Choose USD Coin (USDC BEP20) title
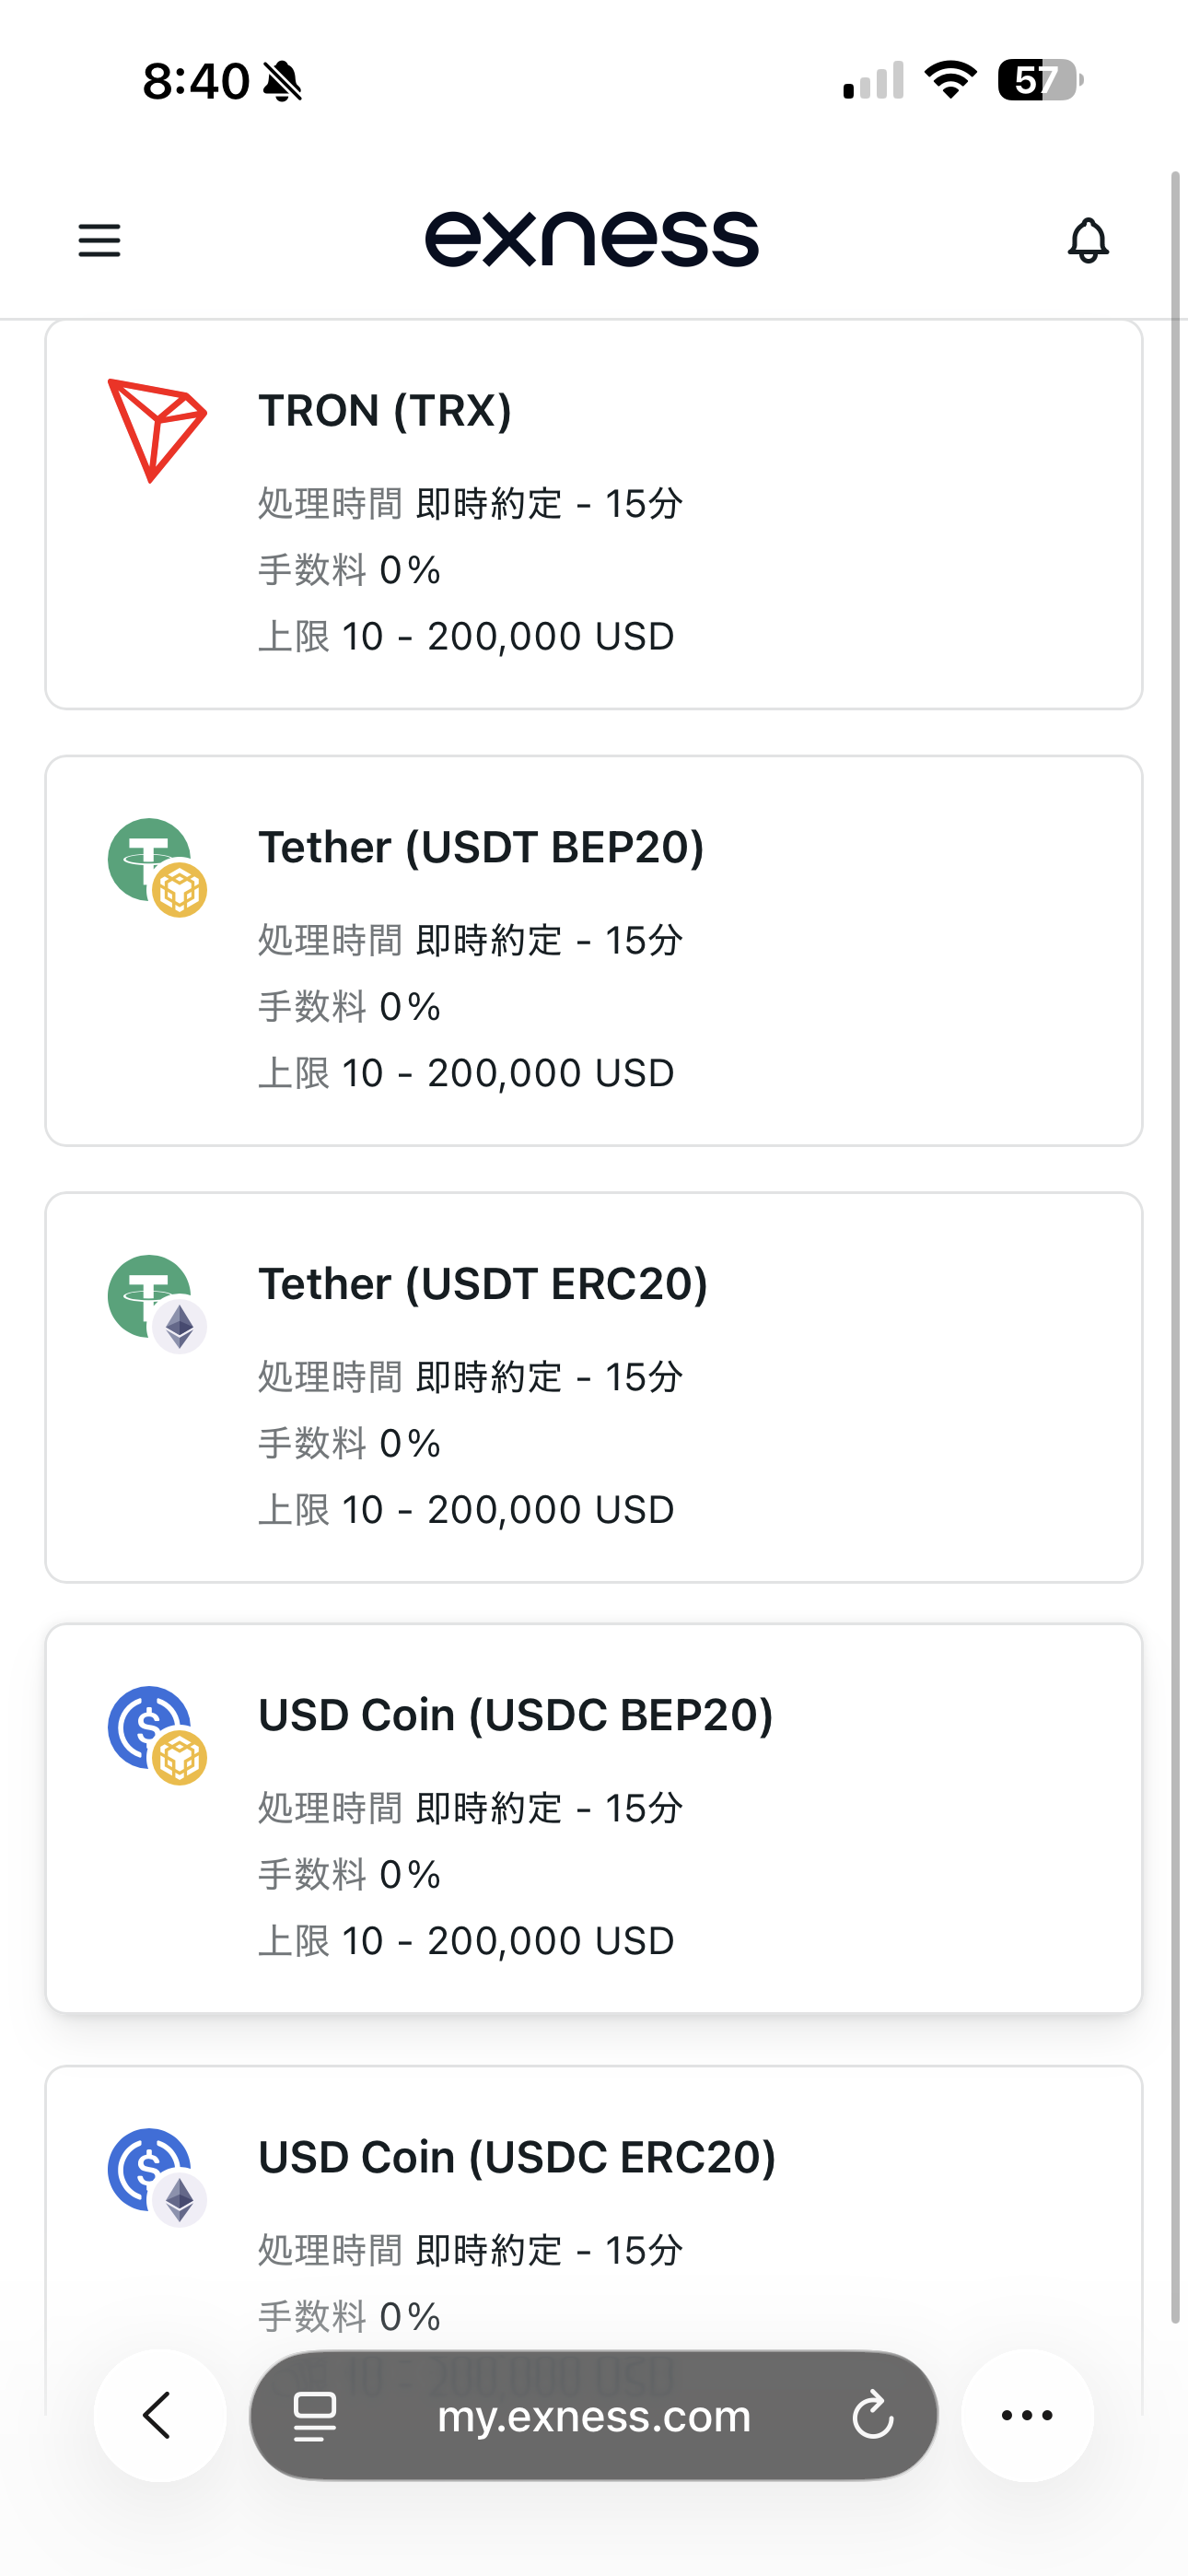Image resolution: width=1188 pixels, height=2576 pixels. (x=515, y=1716)
